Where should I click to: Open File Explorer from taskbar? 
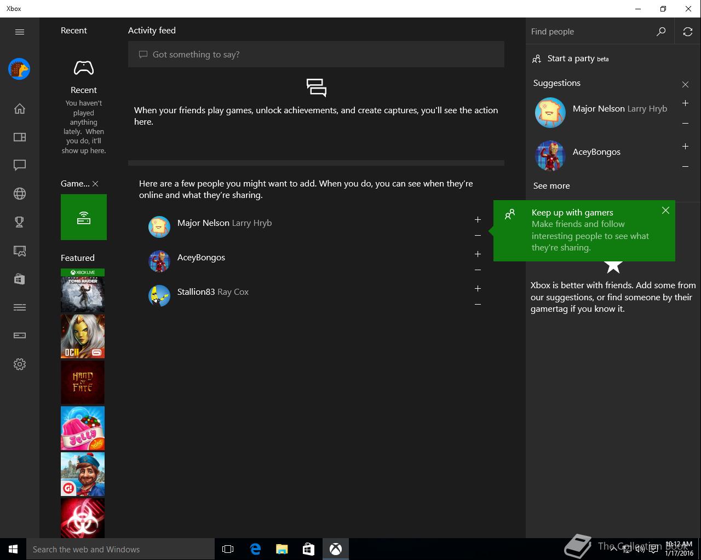[x=282, y=549]
